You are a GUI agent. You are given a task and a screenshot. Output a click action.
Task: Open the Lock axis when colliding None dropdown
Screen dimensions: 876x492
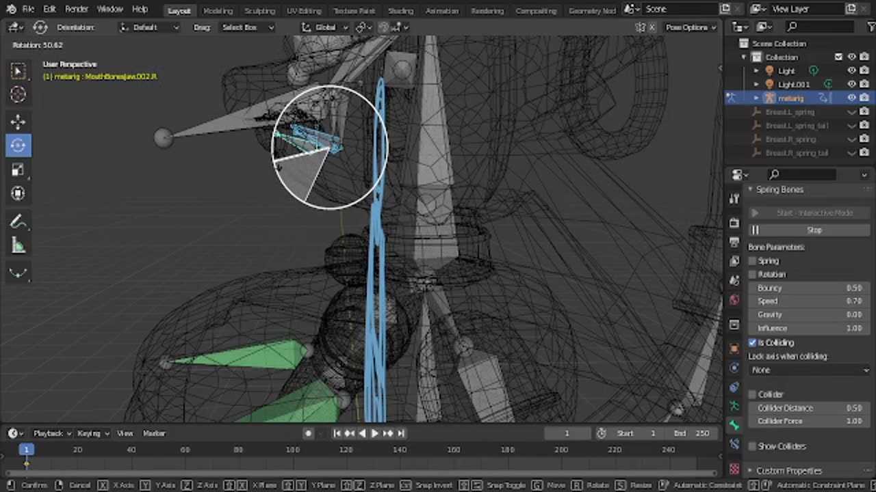point(810,370)
